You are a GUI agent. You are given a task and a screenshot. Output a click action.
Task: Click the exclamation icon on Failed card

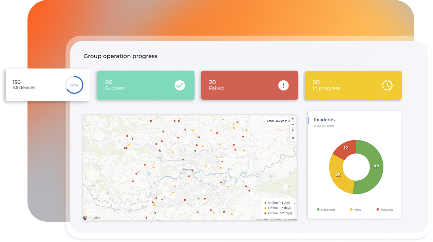283,85
